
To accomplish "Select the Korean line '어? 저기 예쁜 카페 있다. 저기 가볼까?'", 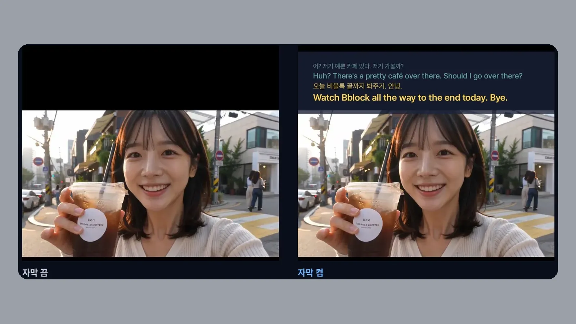I will [358, 66].
